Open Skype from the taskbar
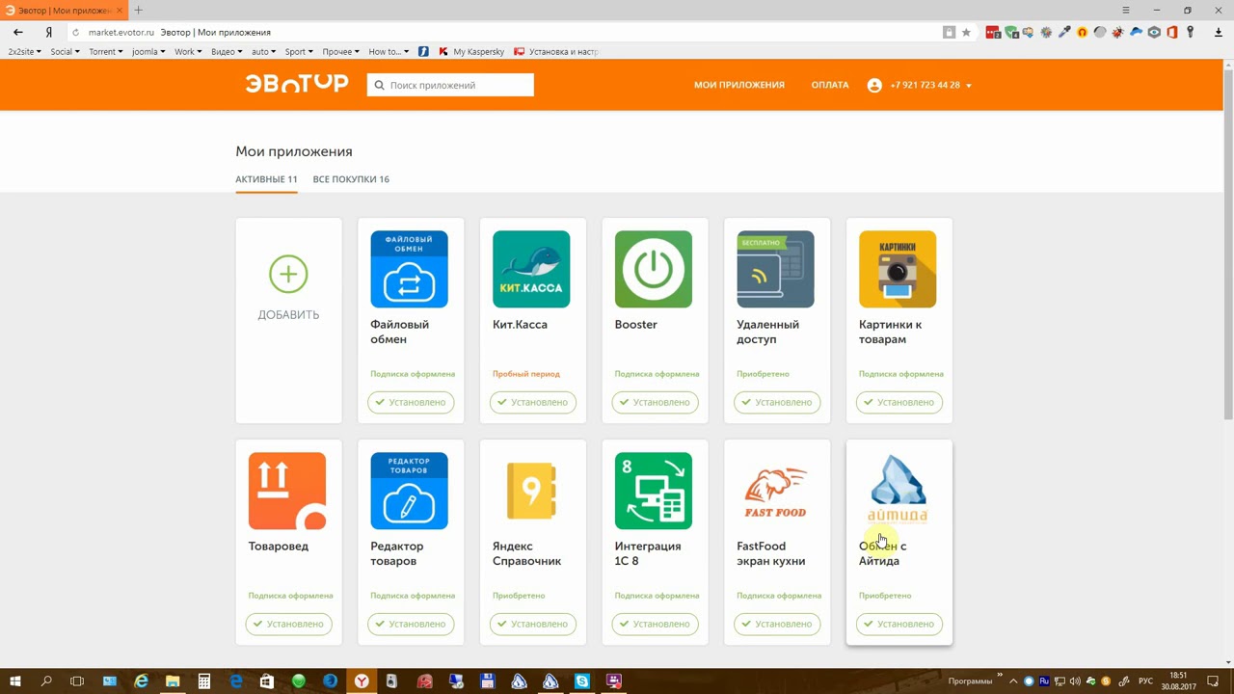Image resolution: width=1234 pixels, height=694 pixels. [582, 681]
